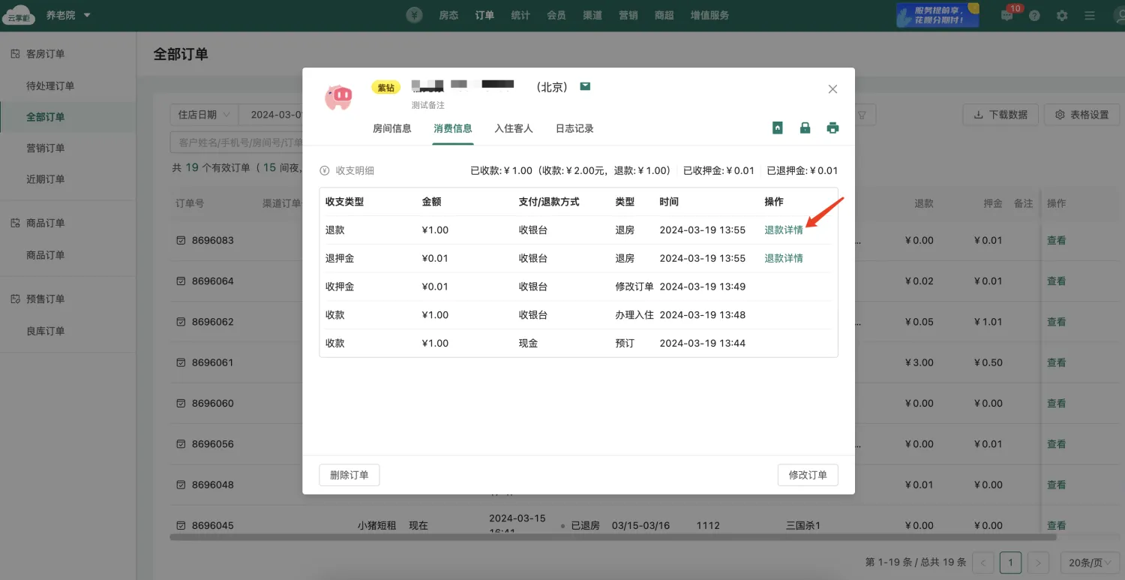Open the settings gear in top bar
The height and width of the screenshot is (580, 1125).
pos(1062,16)
